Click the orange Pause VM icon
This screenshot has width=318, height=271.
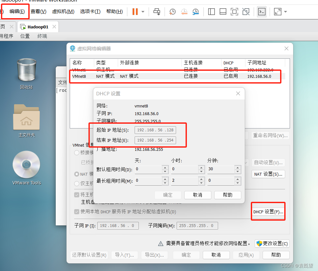(x=135, y=11)
